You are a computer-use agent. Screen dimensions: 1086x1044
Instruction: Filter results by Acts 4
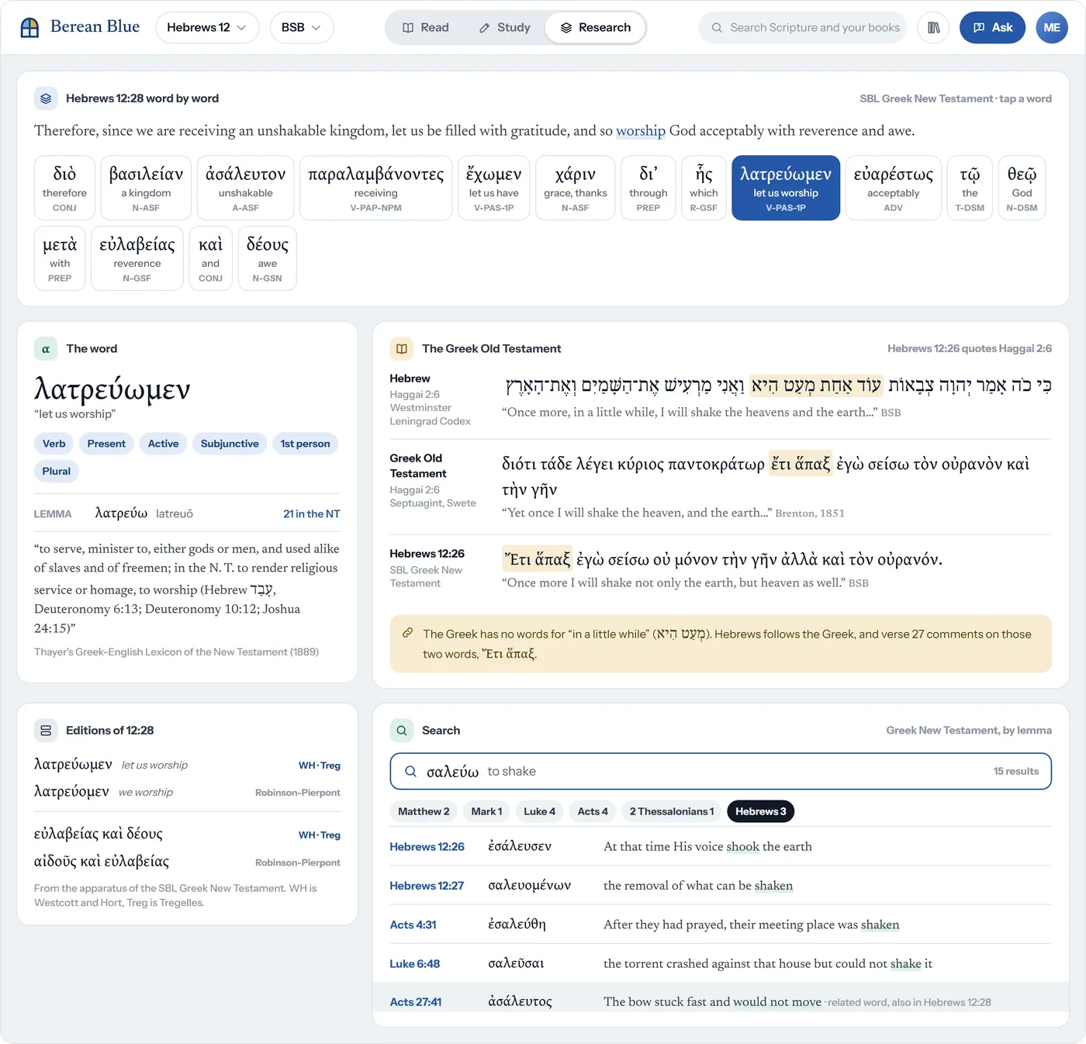click(x=593, y=811)
